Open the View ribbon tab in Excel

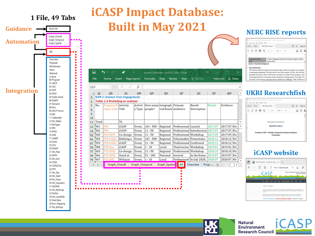pos(184,79)
